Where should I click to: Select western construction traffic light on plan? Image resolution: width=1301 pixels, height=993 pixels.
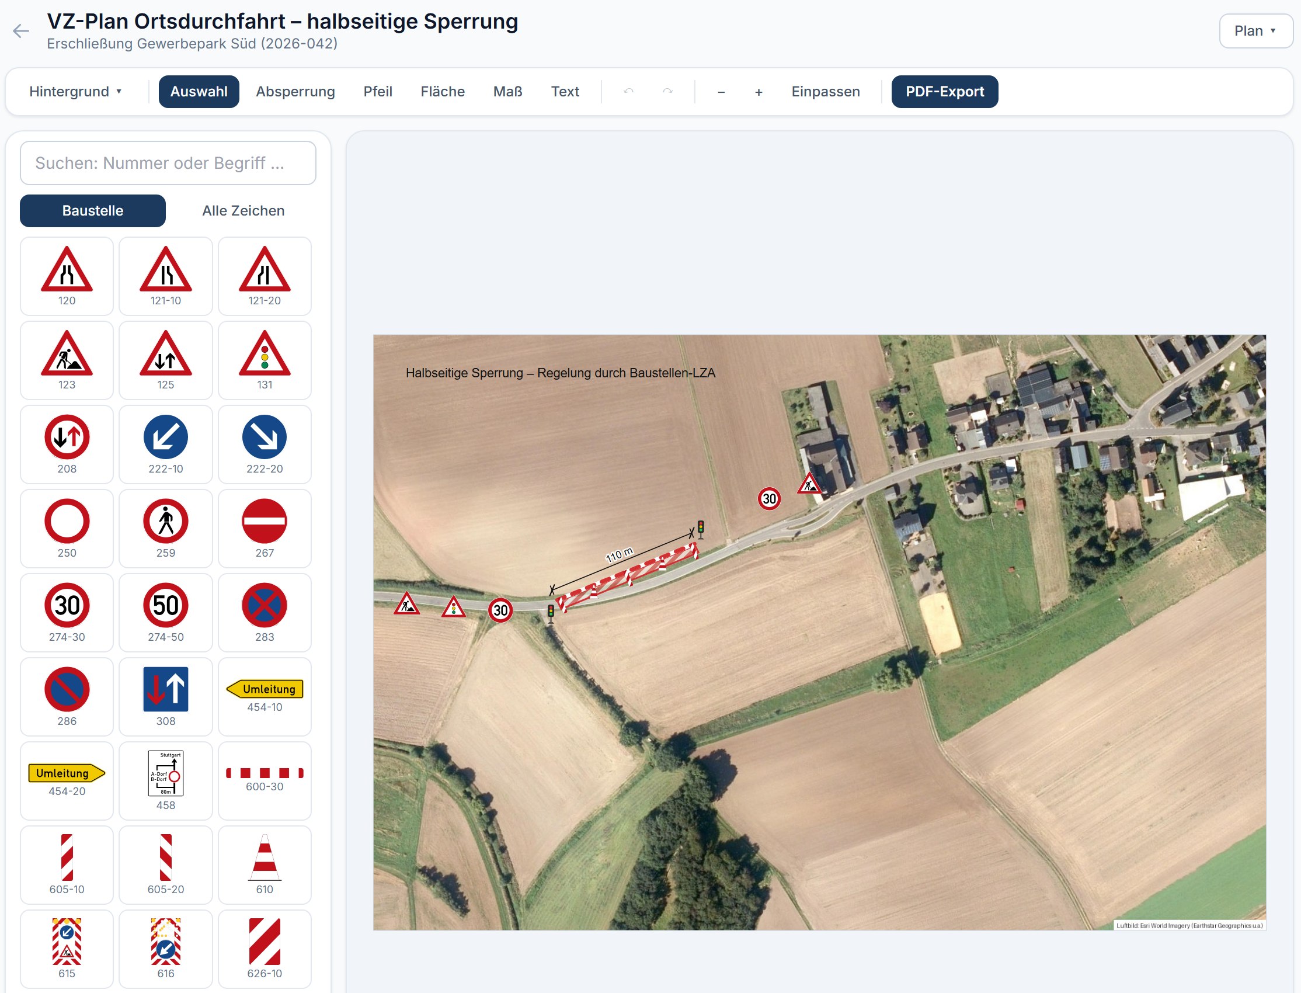coord(551,613)
